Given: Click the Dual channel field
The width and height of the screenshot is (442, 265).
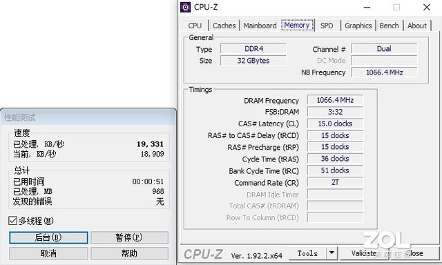Looking at the screenshot, I should [384, 49].
